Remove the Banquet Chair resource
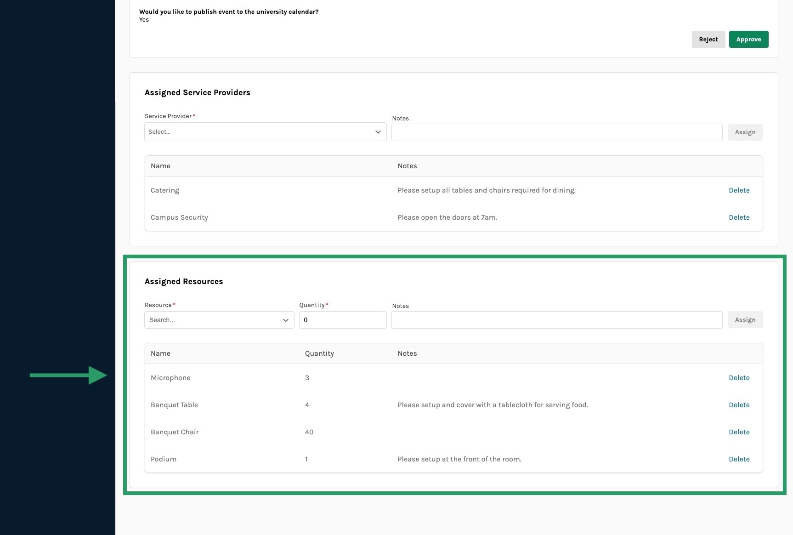Screen dimensions: 793x535 tap(739, 432)
